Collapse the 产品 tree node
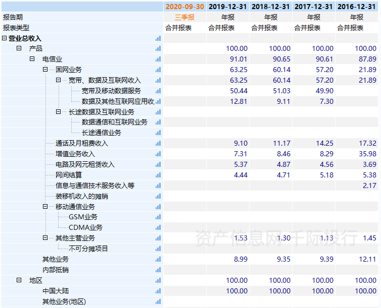Image resolution: width=381 pixels, height=308 pixels. (x=19, y=48)
